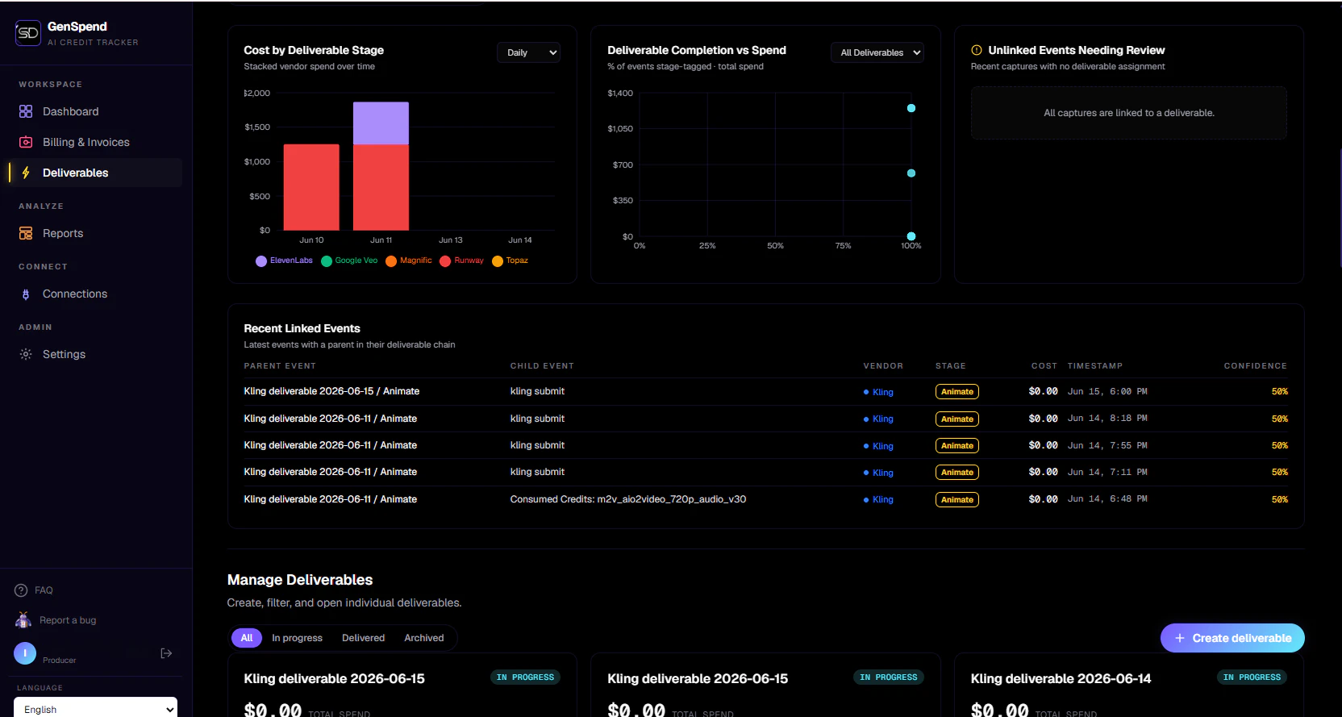Toggle the ElevenLabs legend series
The height and width of the screenshot is (717, 1342).
point(284,261)
